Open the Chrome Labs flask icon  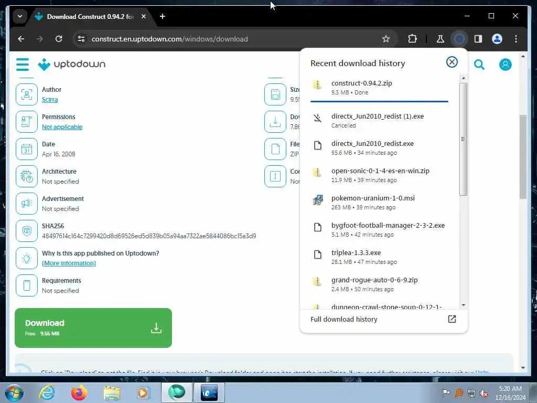440,39
